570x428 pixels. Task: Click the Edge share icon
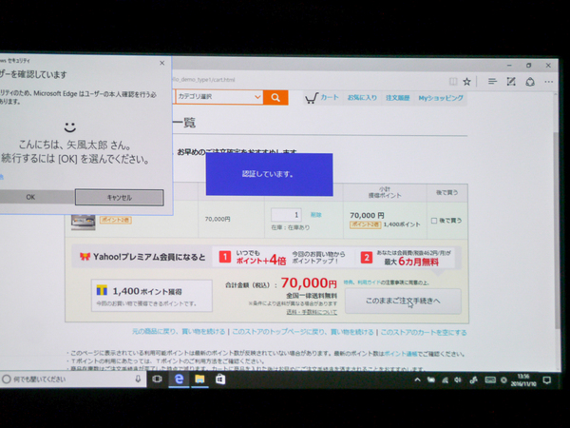pos(530,82)
